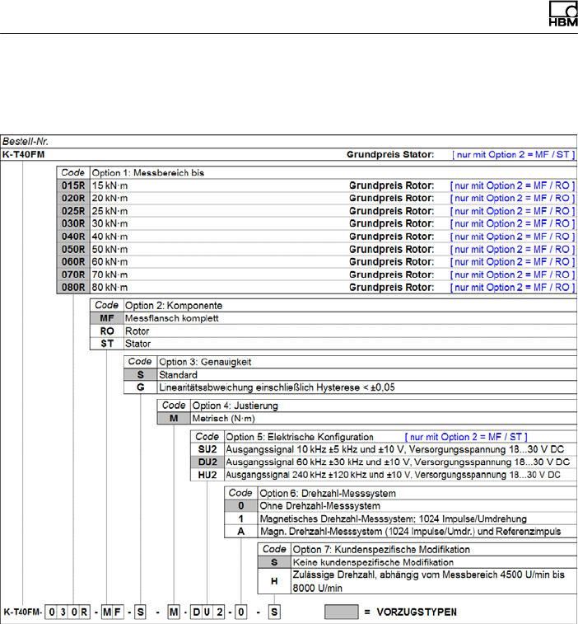578x624 pixels.
Task: Click the '1' code cell in Option 6
Action: tap(241, 519)
